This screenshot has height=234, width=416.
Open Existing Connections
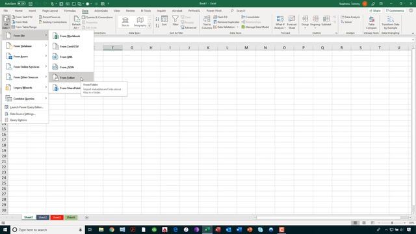[x=53, y=22]
